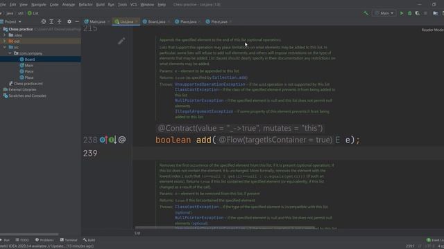The width and height of the screenshot is (444, 249).
Task: Click the locate/select opened file target icon
Action: tap(43, 21)
